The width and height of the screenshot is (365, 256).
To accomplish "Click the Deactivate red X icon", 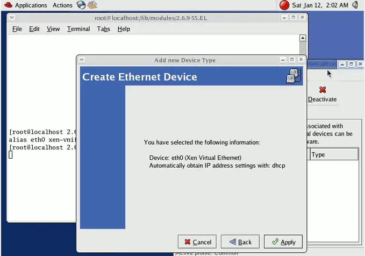I will (x=322, y=90).
